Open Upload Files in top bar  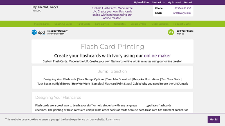tap(141, 3)
